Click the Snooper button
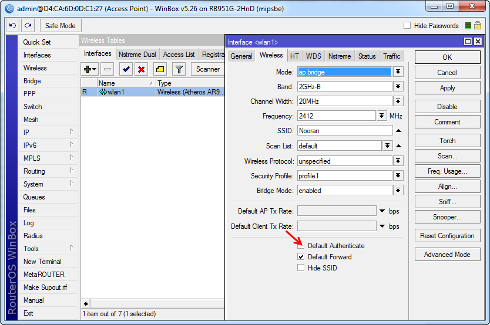Image resolution: width=490 pixels, height=325 pixels. click(447, 217)
